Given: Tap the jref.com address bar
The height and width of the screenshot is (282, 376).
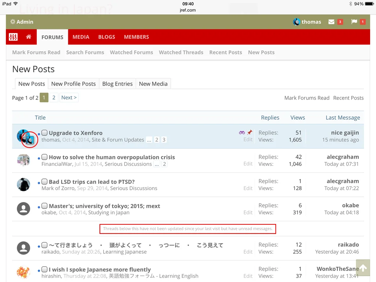Looking at the screenshot, I should [x=188, y=10].
